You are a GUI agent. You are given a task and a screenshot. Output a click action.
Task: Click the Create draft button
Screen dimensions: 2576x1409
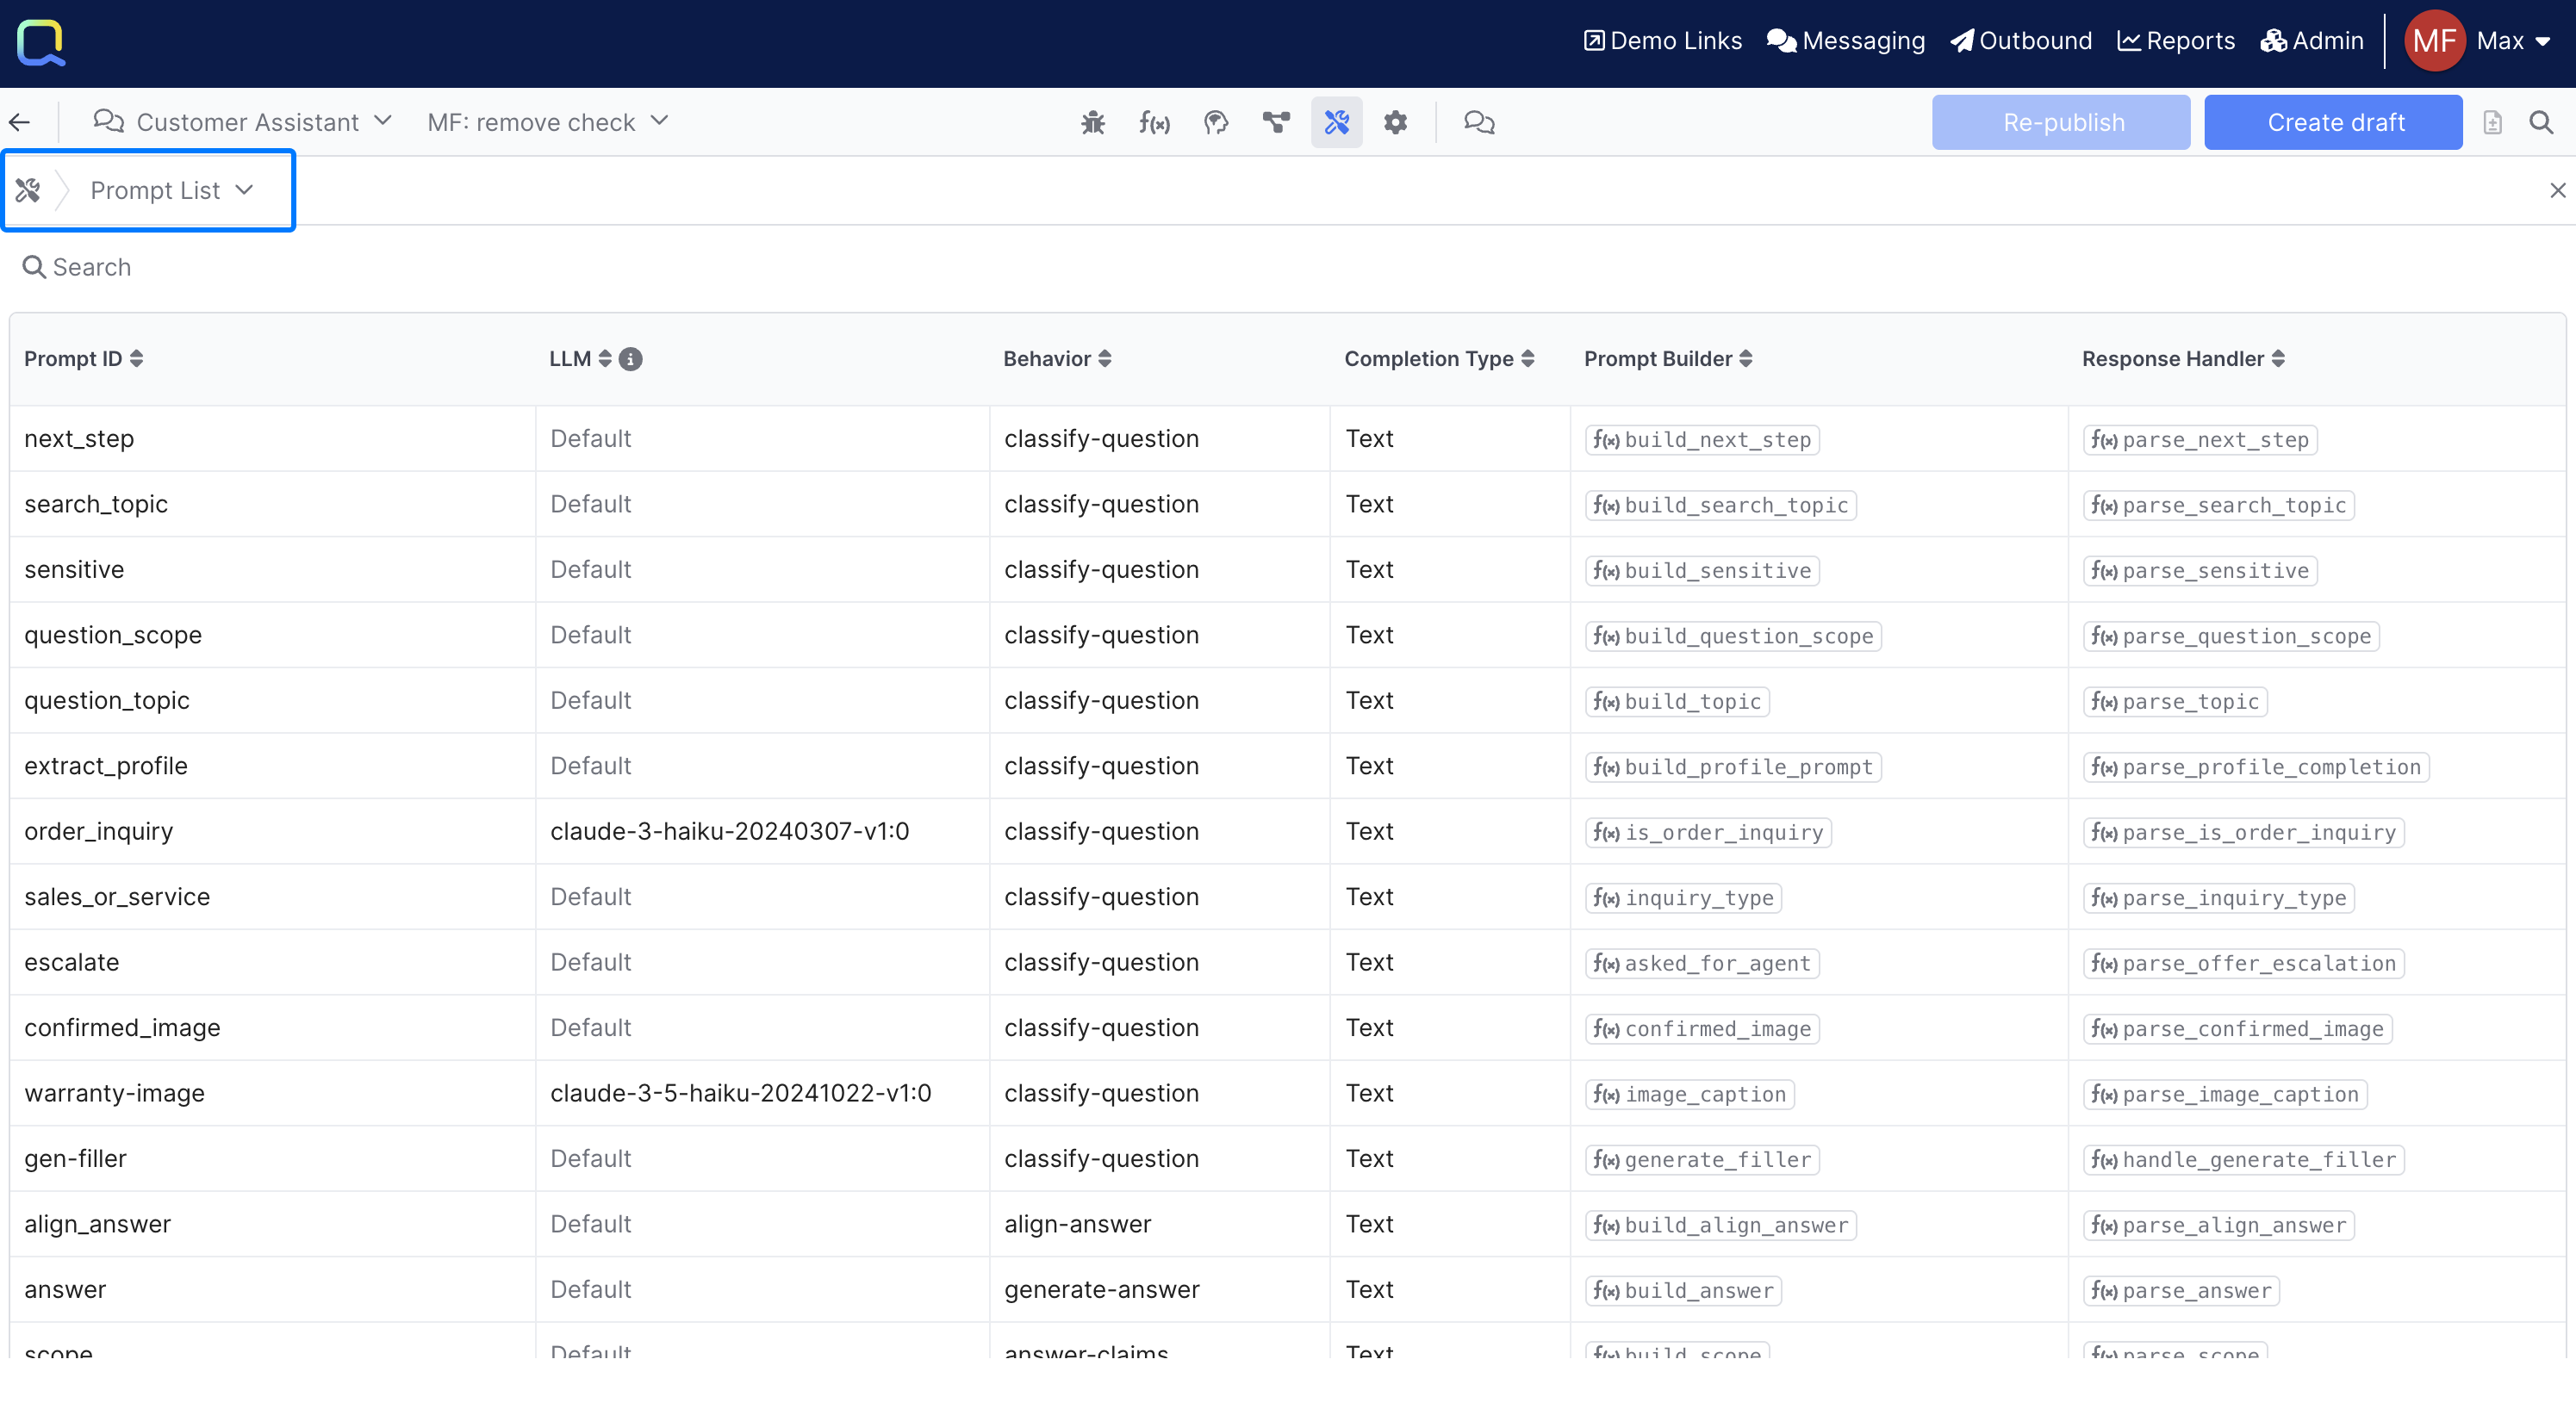point(2333,122)
